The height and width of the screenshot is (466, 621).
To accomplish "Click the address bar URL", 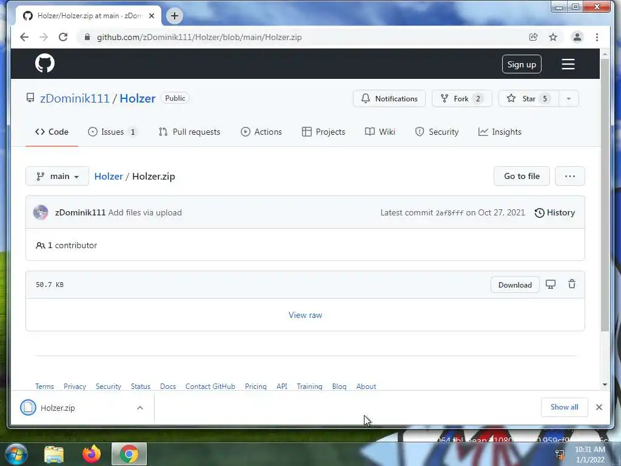I will pos(199,37).
